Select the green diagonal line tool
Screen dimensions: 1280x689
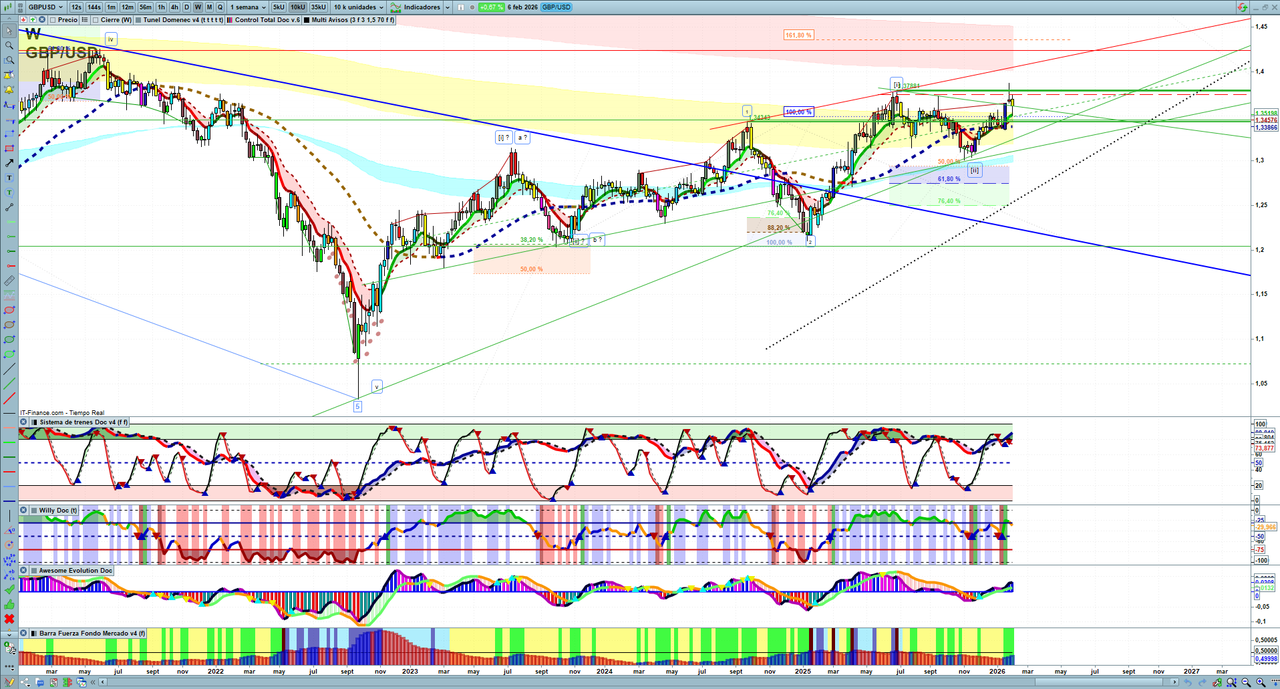click(9, 384)
